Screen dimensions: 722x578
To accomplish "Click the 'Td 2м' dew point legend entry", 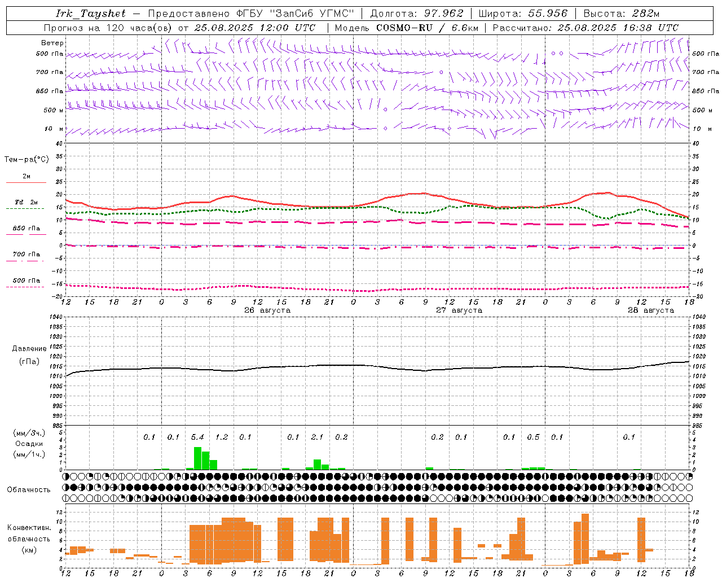I will pos(27,202).
